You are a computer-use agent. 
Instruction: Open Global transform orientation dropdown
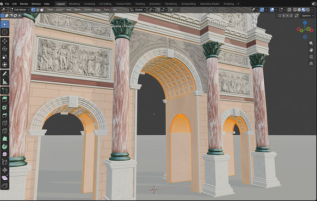138,10
